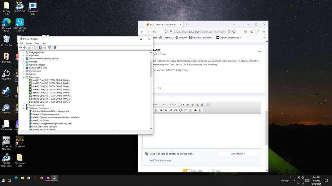The height and width of the screenshot is (186, 332).
Task: Bookmark page with star icon
Action: pos(234,32)
